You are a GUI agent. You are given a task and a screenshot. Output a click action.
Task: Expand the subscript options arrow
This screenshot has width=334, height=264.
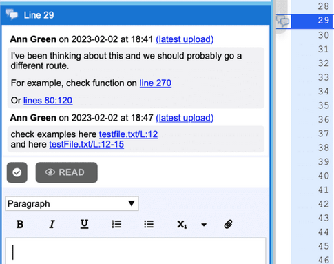click(x=204, y=225)
